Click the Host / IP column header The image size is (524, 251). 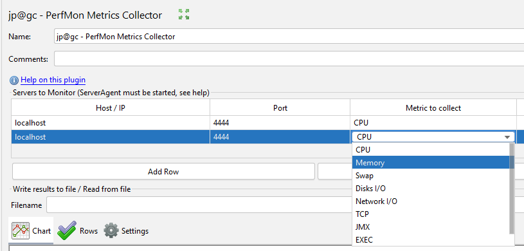[111, 107]
